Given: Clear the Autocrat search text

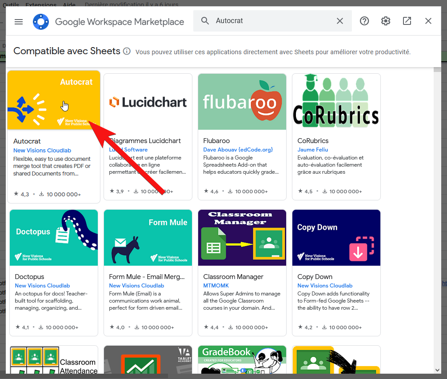Looking at the screenshot, I should click(340, 21).
